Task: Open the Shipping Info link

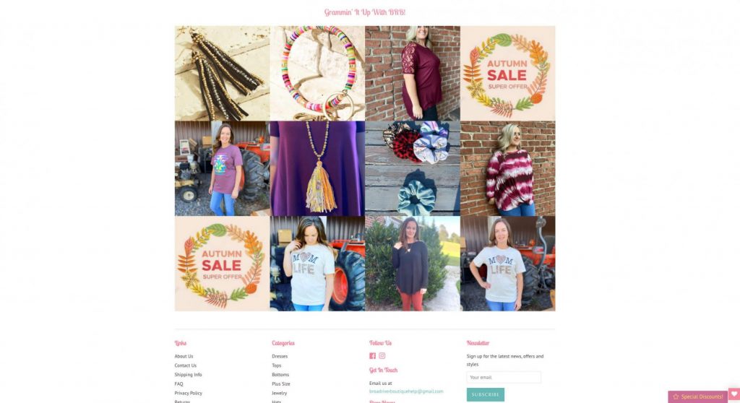Action: pyautogui.click(x=188, y=375)
